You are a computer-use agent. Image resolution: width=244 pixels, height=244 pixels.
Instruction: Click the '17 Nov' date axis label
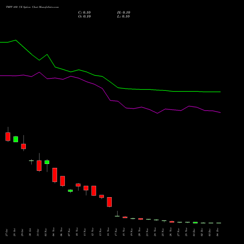coord(116,232)
